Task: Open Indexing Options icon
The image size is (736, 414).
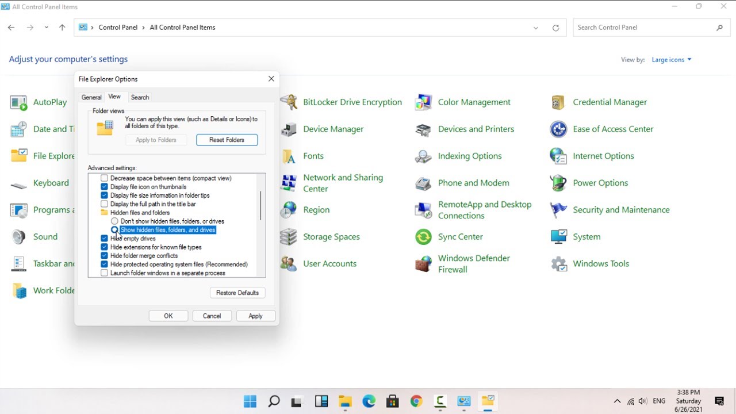Action: (424, 156)
